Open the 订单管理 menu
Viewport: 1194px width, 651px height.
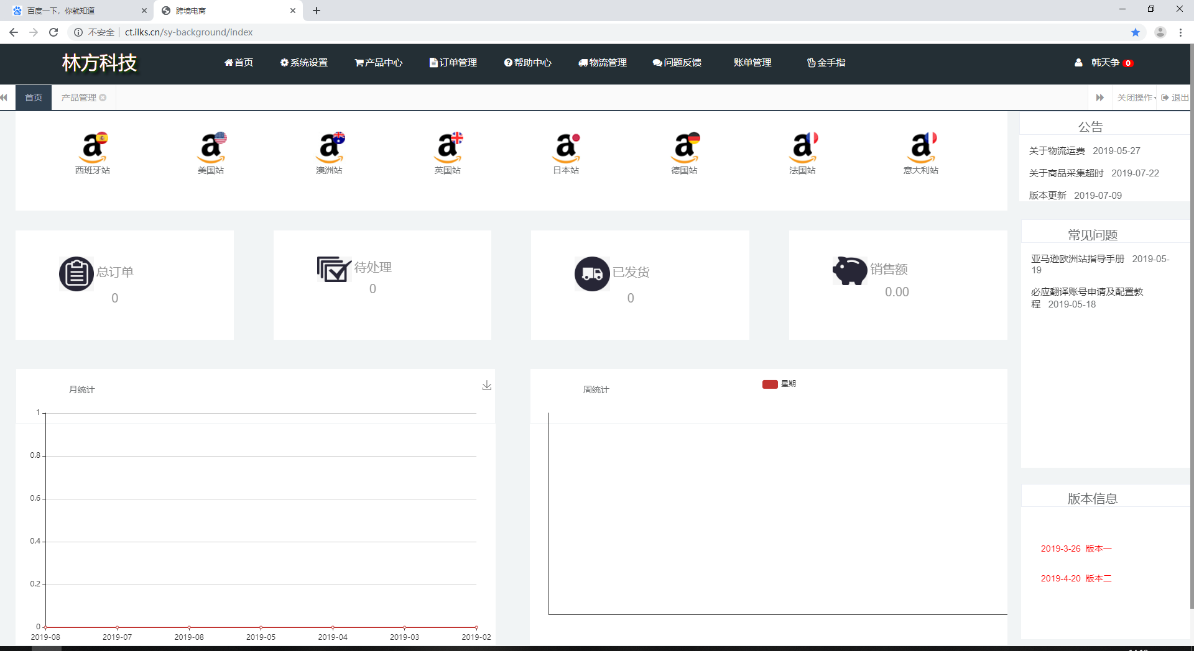[x=453, y=63]
